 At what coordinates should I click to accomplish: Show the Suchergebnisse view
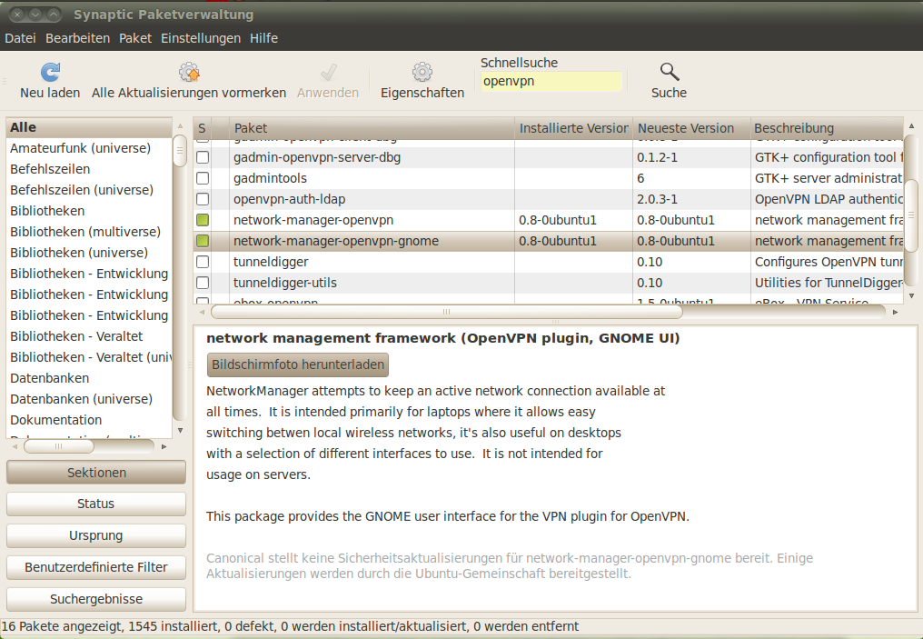pyautogui.click(x=96, y=599)
